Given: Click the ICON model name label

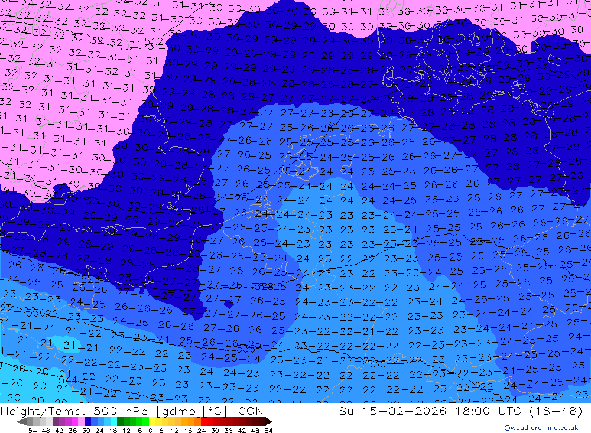Looking at the screenshot, I should pos(249,411).
